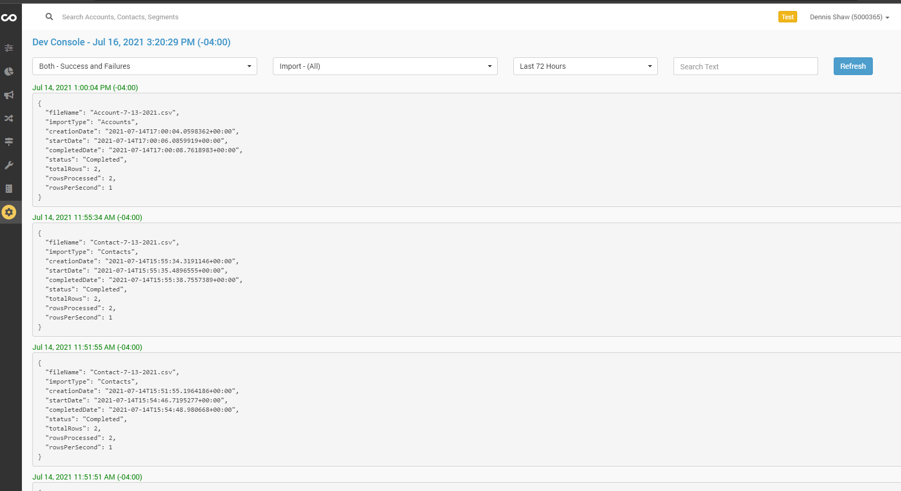
Task: Click the Refresh button
Action: click(x=853, y=66)
